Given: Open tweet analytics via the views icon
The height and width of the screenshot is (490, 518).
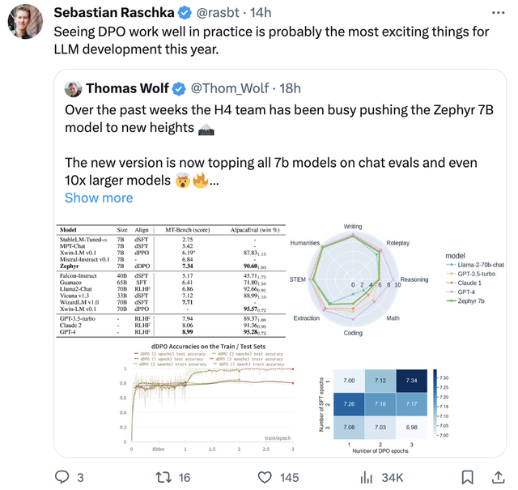Looking at the screenshot, I should pyautogui.click(x=366, y=477).
